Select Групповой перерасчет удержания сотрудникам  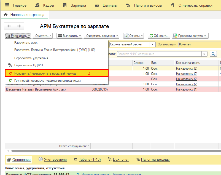pos(47,81)
